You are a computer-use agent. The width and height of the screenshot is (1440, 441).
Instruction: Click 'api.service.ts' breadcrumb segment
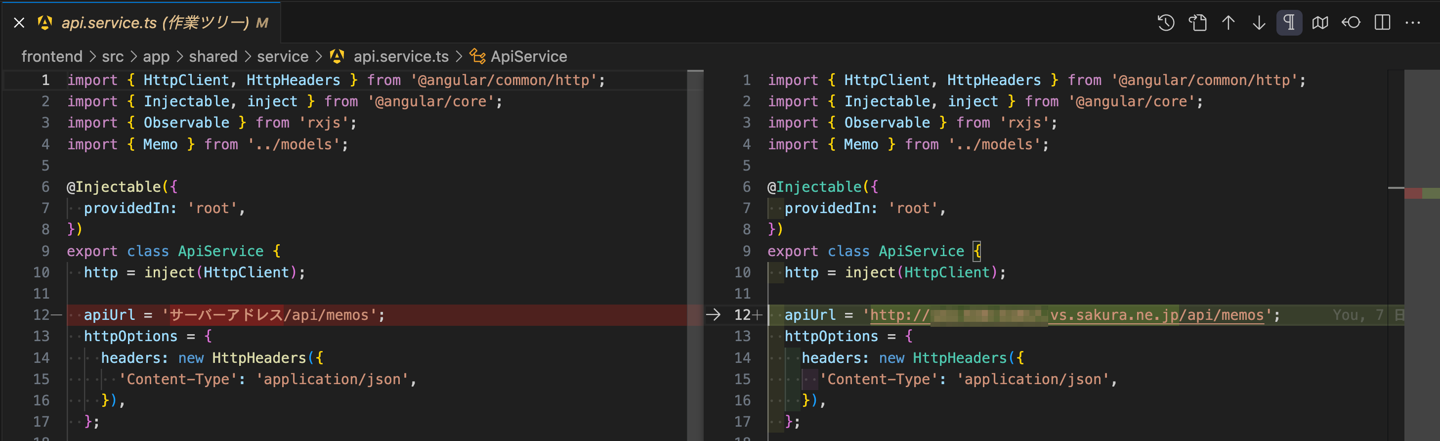click(401, 56)
